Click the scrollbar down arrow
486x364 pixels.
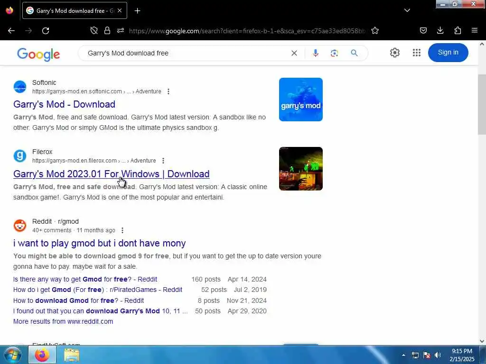click(482, 341)
